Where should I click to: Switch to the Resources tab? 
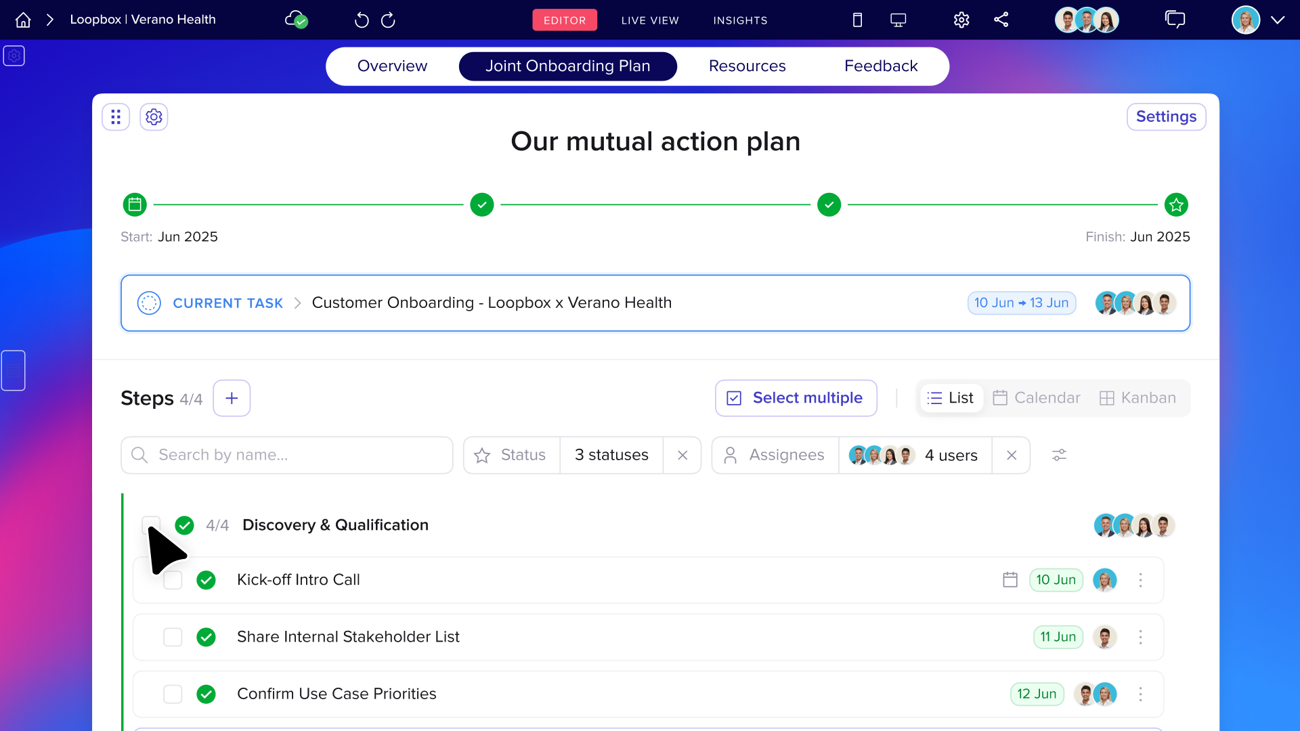coord(747,66)
